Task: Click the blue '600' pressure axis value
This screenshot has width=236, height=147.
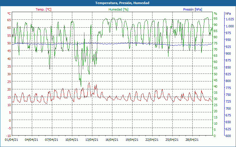Action: click(x=228, y=136)
